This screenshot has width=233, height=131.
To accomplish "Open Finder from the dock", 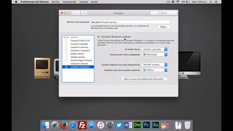I will 46,125.
